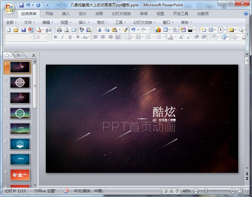This screenshot has height=197, width=252.
Task: Open PowerPoint Help question mark
Action: click(x=246, y=13)
